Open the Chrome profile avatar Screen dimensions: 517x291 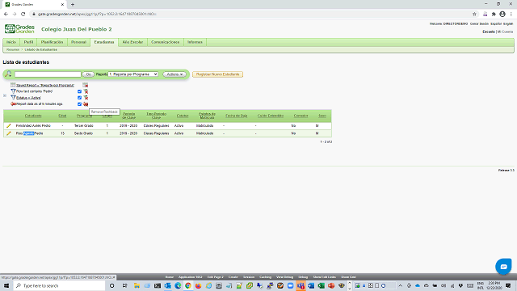(502, 15)
